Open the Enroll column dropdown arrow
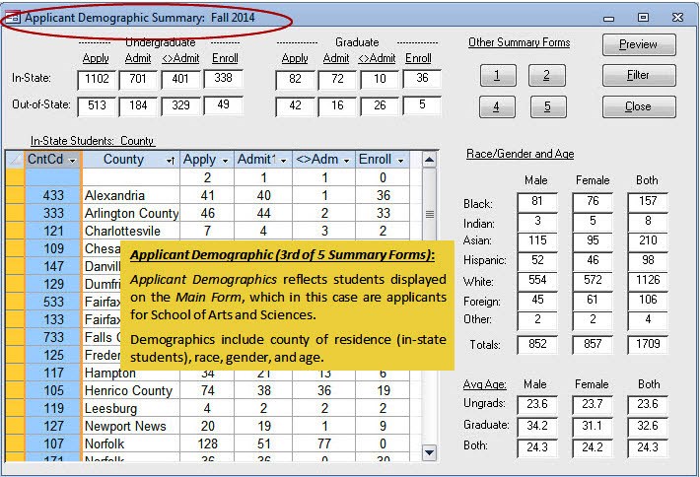Viewport: 700px width, 477px height. click(401, 160)
